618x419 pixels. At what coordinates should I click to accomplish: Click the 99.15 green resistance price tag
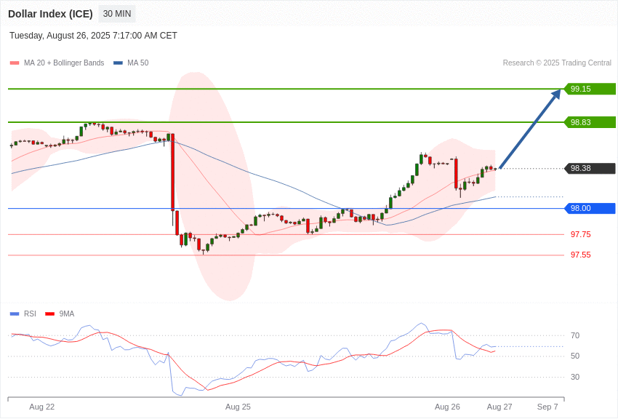click(590, 89)
